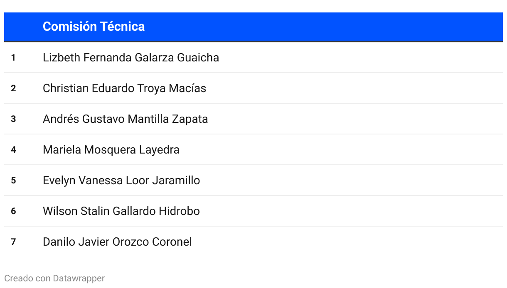This screenshot has height=288, width=507.
Task: Click the Comisión Técnica column header
Action: (94, 26)
